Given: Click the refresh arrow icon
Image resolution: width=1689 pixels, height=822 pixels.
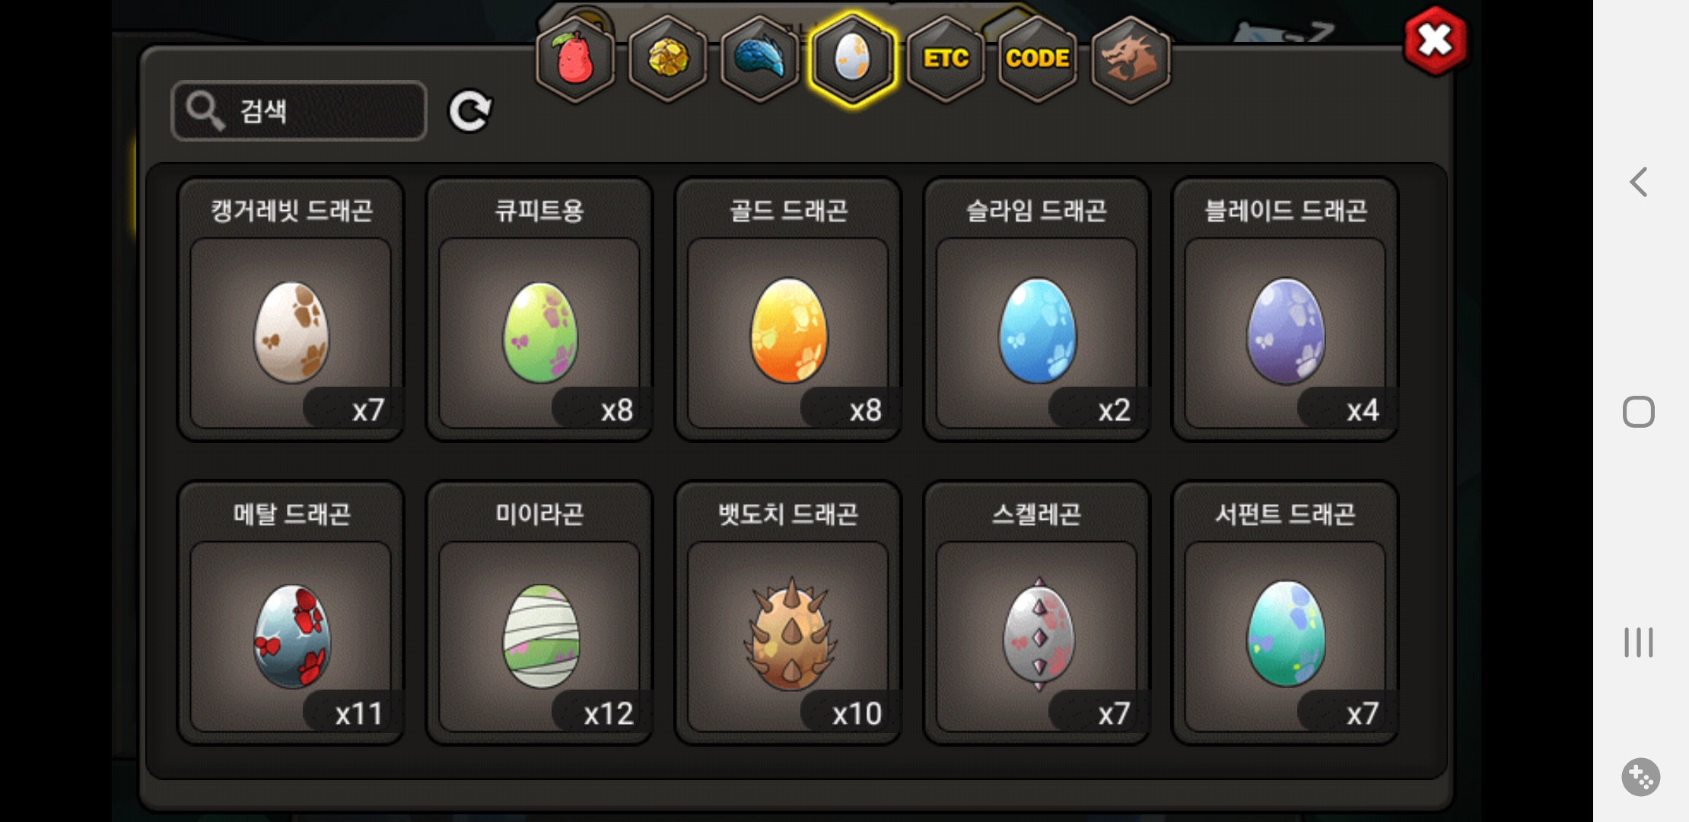Looking at the screenshot, I should point(470,112).
